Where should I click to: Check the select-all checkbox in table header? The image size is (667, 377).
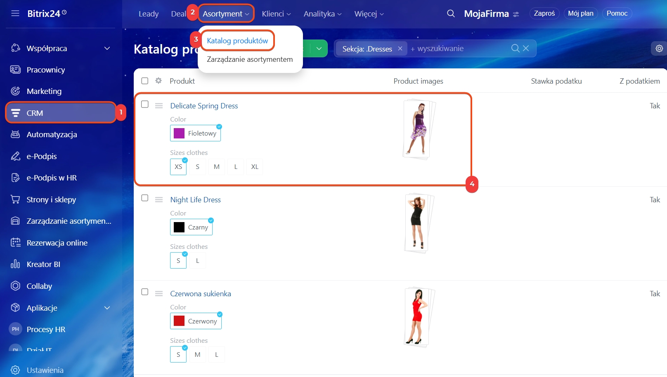click(x=145, y=81)
